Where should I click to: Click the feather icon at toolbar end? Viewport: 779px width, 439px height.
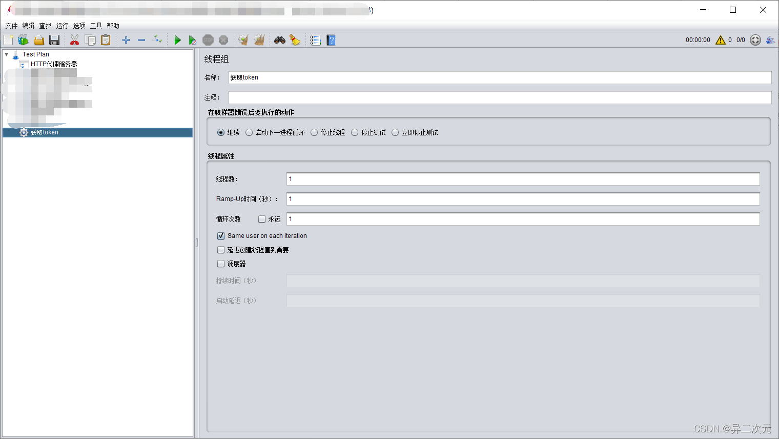click(x=770, y=40)
